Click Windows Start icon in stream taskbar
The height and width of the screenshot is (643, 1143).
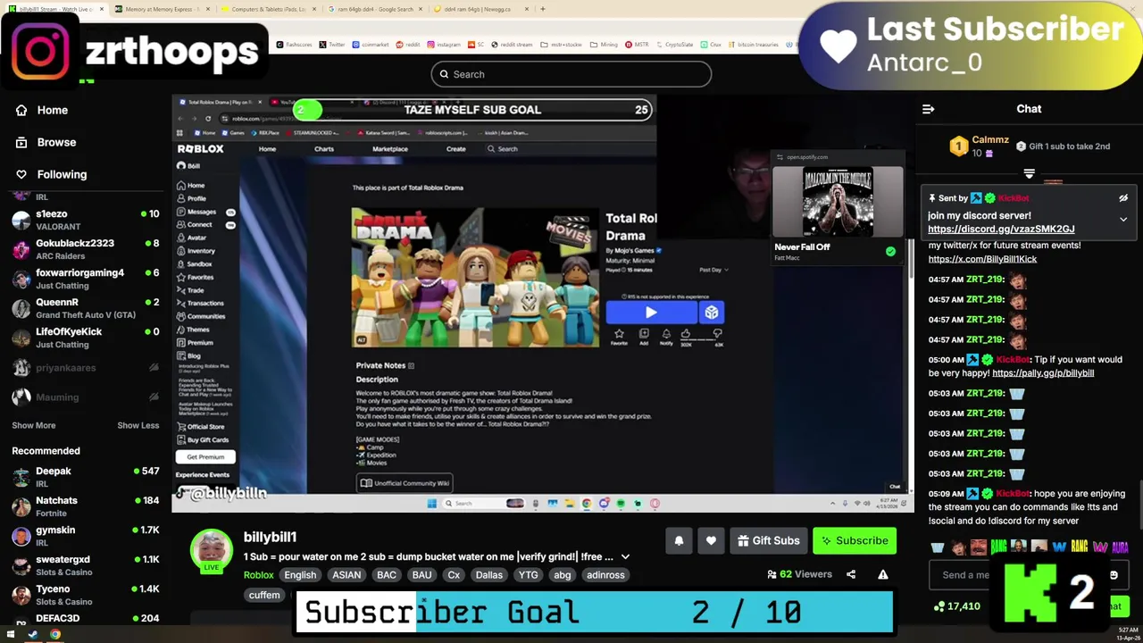[x=432, y=503]
